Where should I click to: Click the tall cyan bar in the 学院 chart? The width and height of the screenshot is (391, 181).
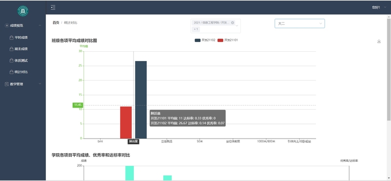click(x=130, y=173)
